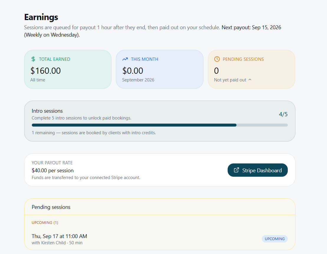Click the Intro sessions title

point(47,111)
